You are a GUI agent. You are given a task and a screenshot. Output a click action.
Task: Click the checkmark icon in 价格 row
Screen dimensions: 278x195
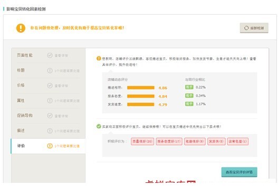click(50, 85)
